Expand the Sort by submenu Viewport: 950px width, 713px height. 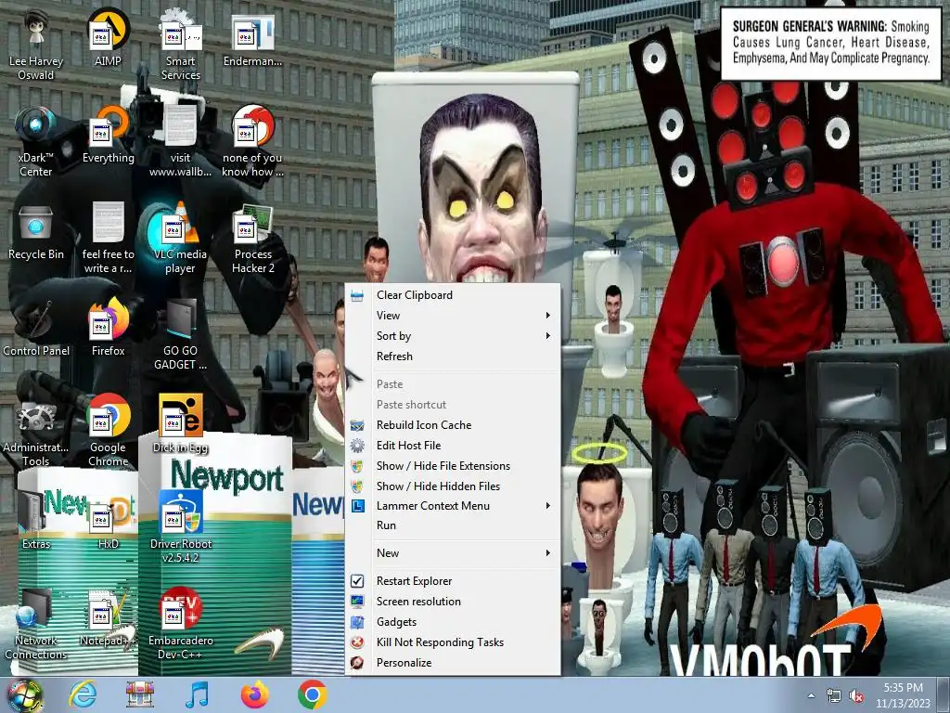coord(452,336)
